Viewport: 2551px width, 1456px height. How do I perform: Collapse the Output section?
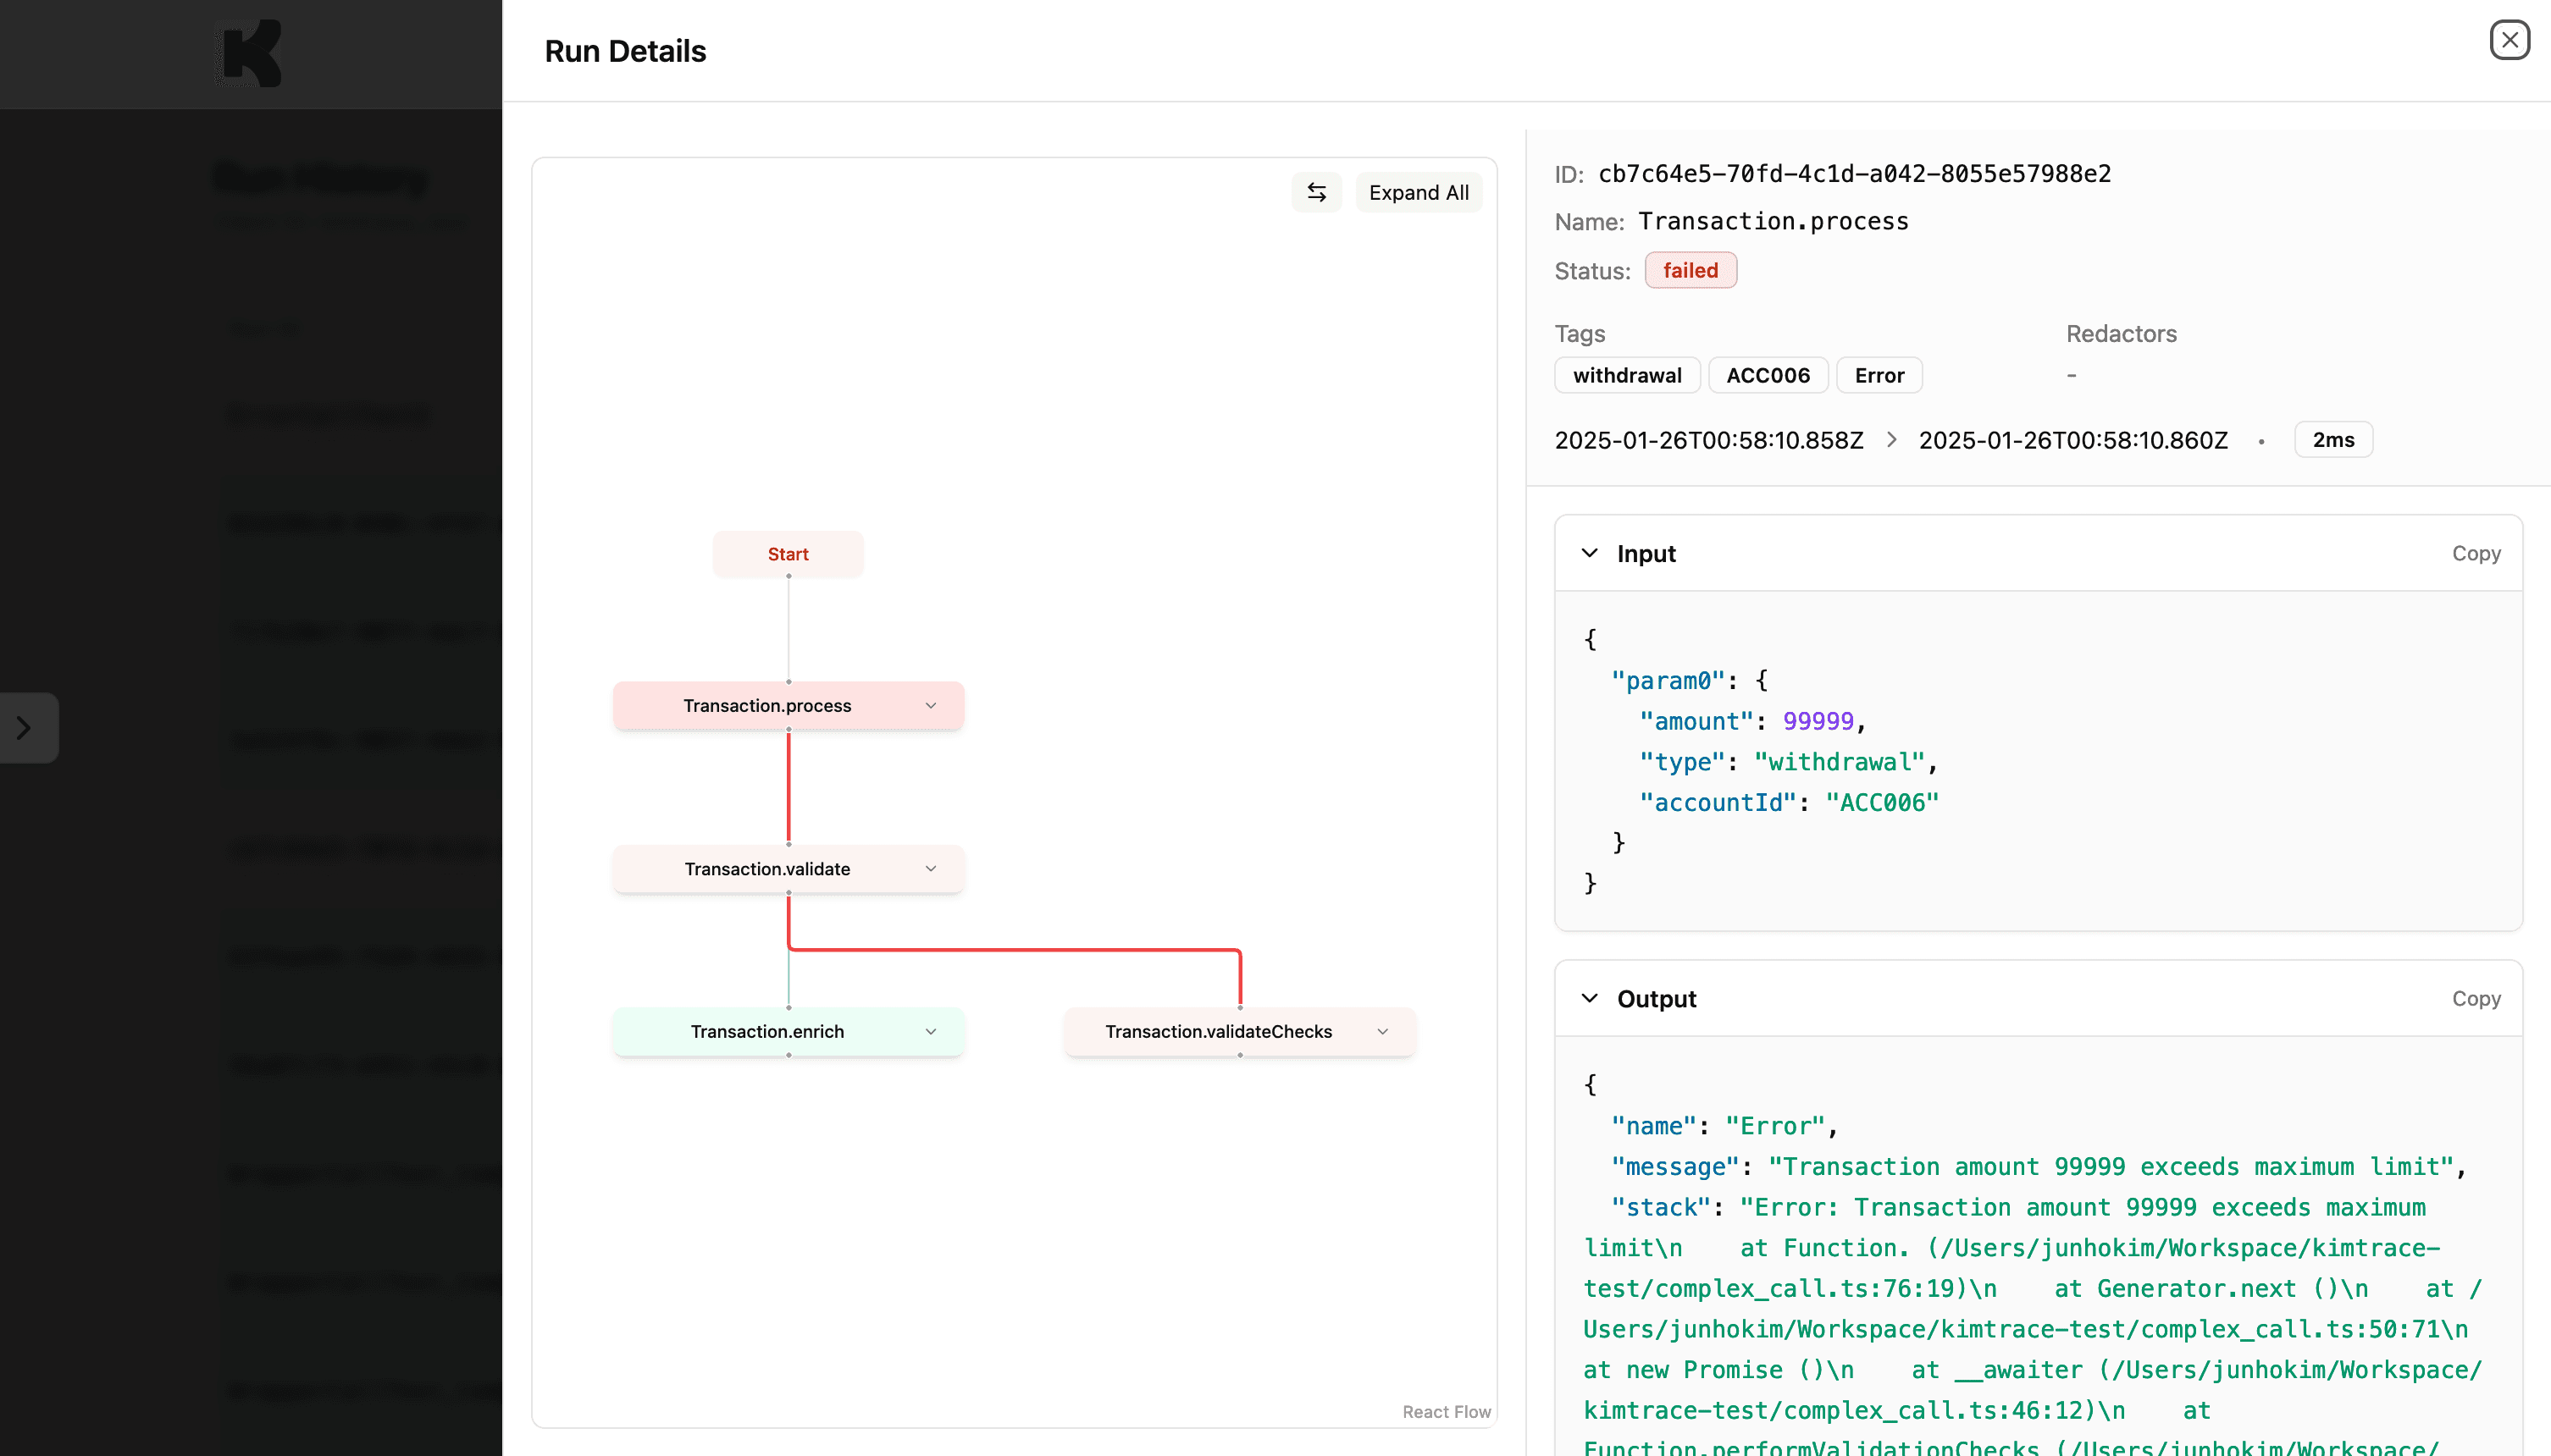tap(1590, 998)
